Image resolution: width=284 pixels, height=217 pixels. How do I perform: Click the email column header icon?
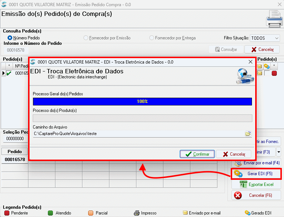tap(260, 66)
